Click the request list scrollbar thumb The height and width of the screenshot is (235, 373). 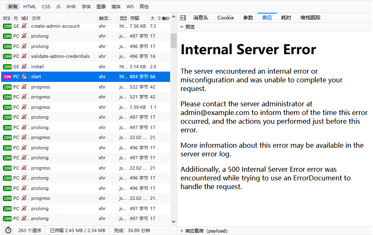(173, 41)
